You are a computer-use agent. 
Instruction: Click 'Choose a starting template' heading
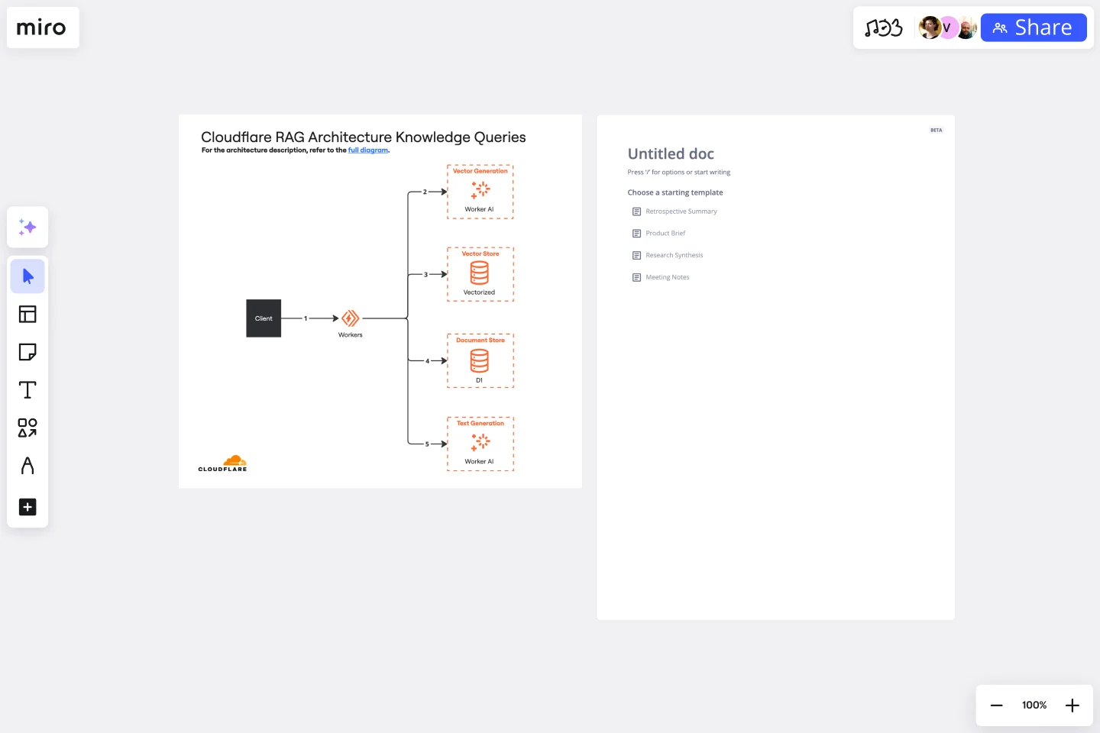pos(675,192)
